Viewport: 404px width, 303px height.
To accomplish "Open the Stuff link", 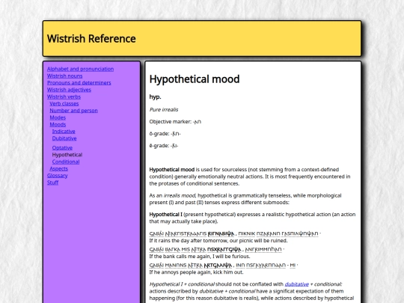I will point(53,183).
